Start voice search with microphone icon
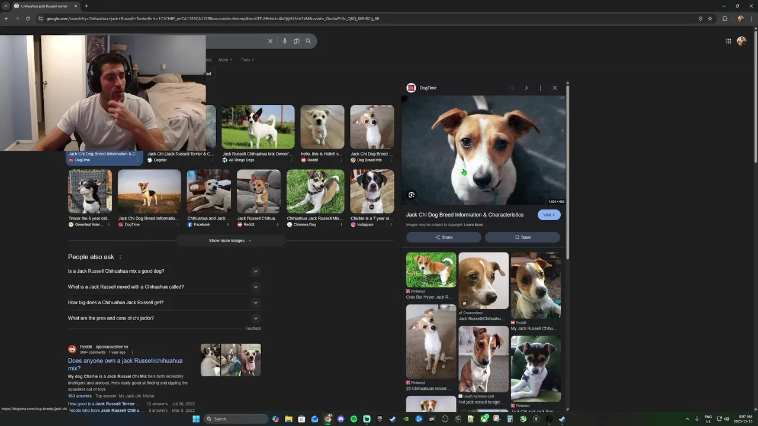This screenshot has width=758, height=426. 285,41
